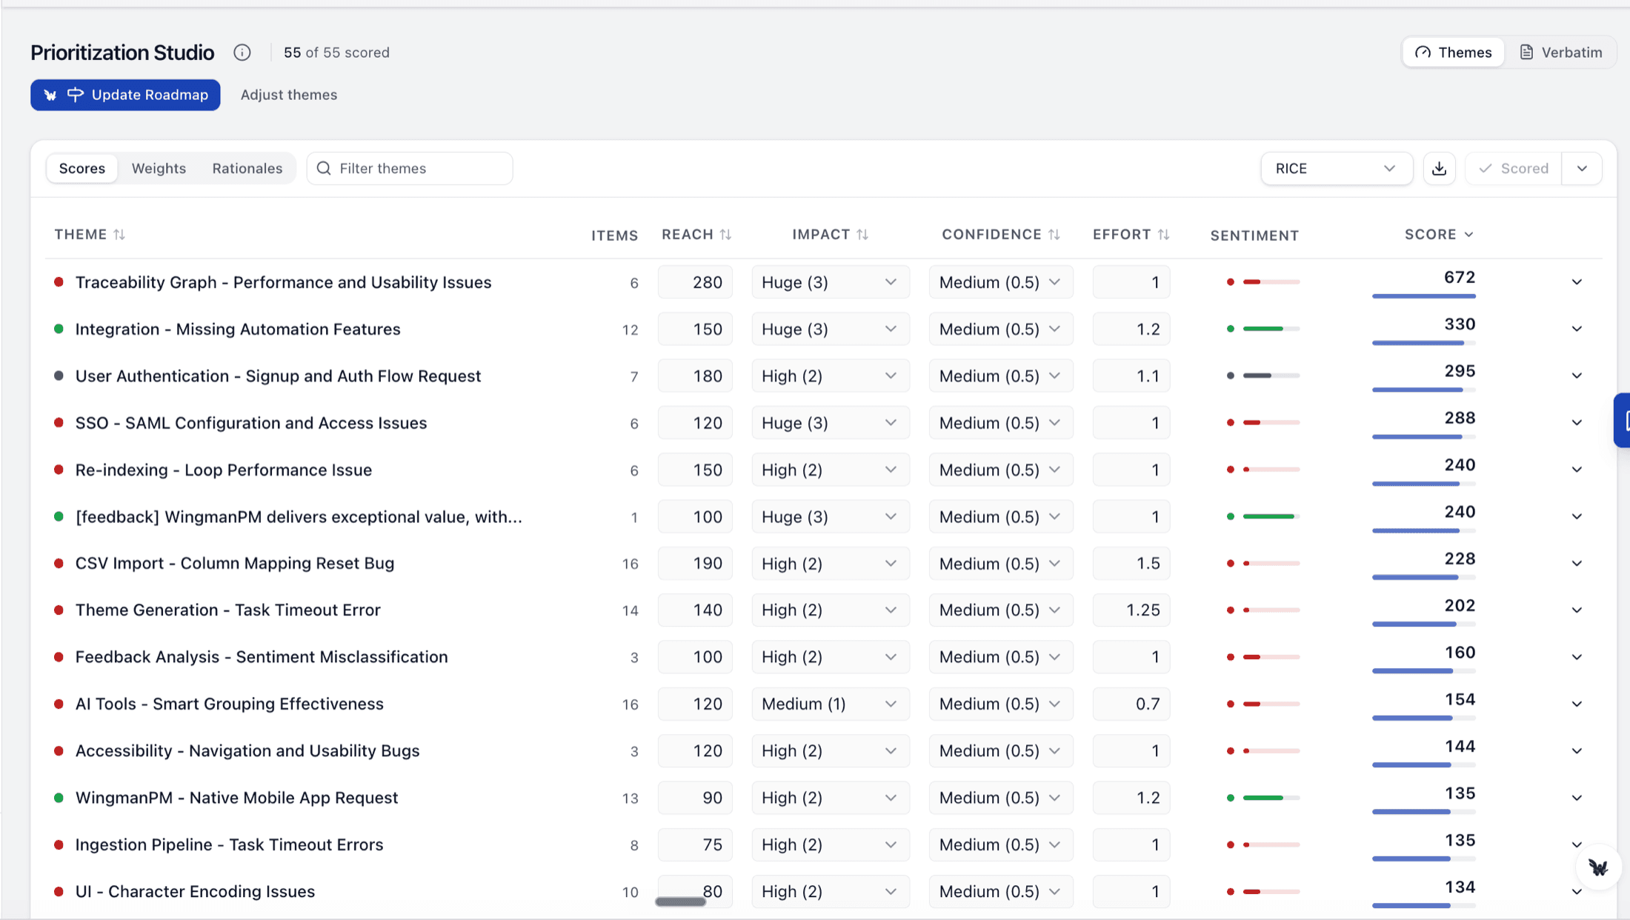Screen dimensions: 1630x920
Task: Expand the CSV Import row
Action: (1577, 564)
